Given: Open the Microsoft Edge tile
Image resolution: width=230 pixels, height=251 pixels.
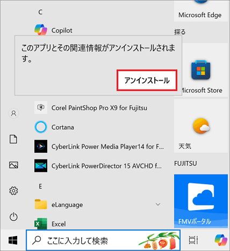Looking at the screenshot, I should pos(201,11).
